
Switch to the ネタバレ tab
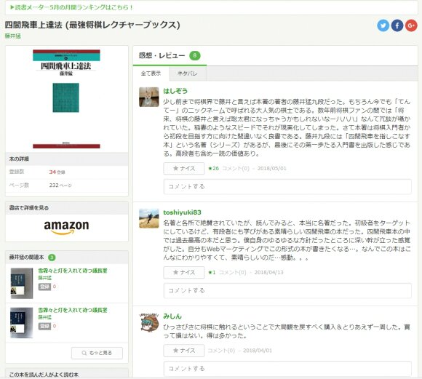tap(188, 73)
